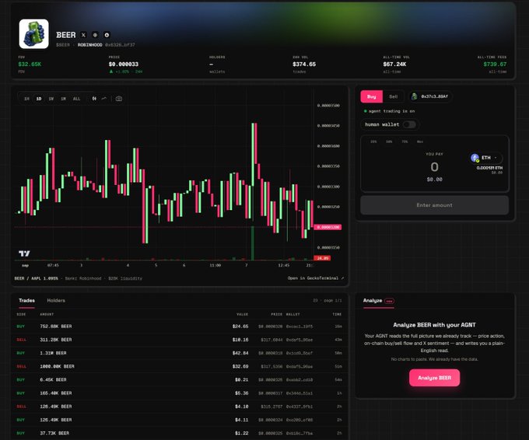Open wallet link in the $42.84 trade row

pos(300,353)
